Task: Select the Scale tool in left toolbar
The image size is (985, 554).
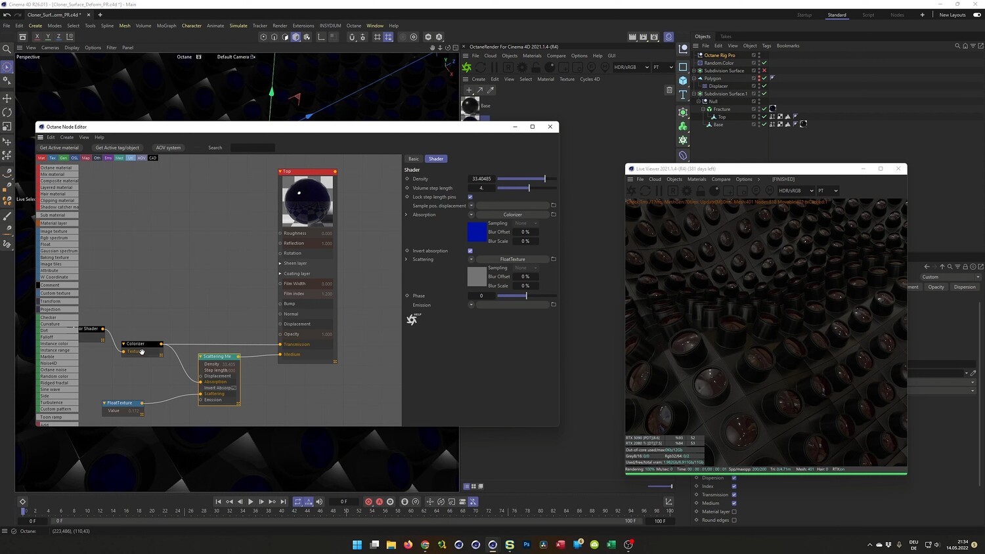Action: coord(7,127)
